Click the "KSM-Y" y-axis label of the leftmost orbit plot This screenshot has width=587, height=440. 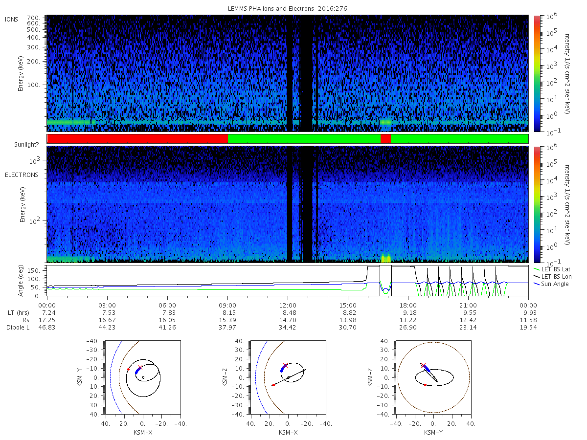(x=80, y=377)
